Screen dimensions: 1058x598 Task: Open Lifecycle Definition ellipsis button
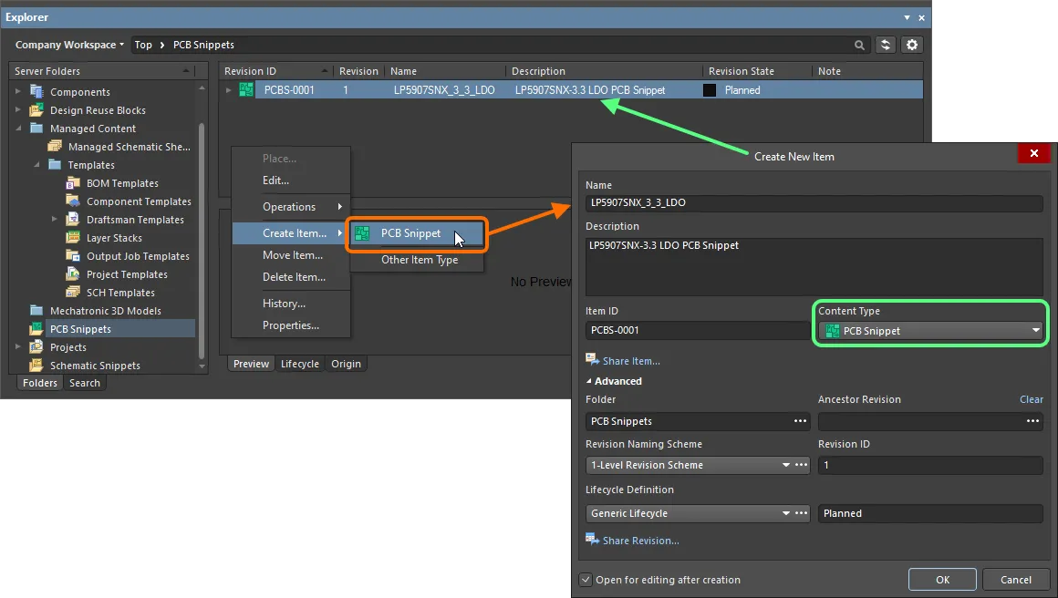tap(801, 514)
